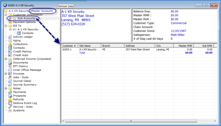
Task: Click the scrollbar right arrow
Action: click(215, 121)
